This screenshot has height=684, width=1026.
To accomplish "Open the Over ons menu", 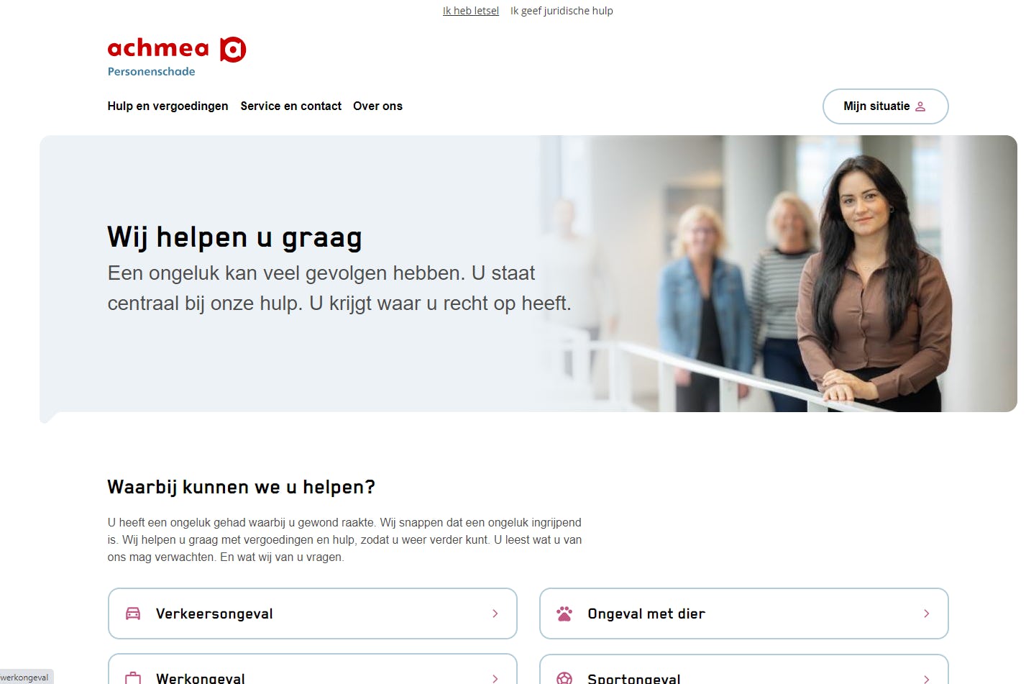I will point(377,106).
